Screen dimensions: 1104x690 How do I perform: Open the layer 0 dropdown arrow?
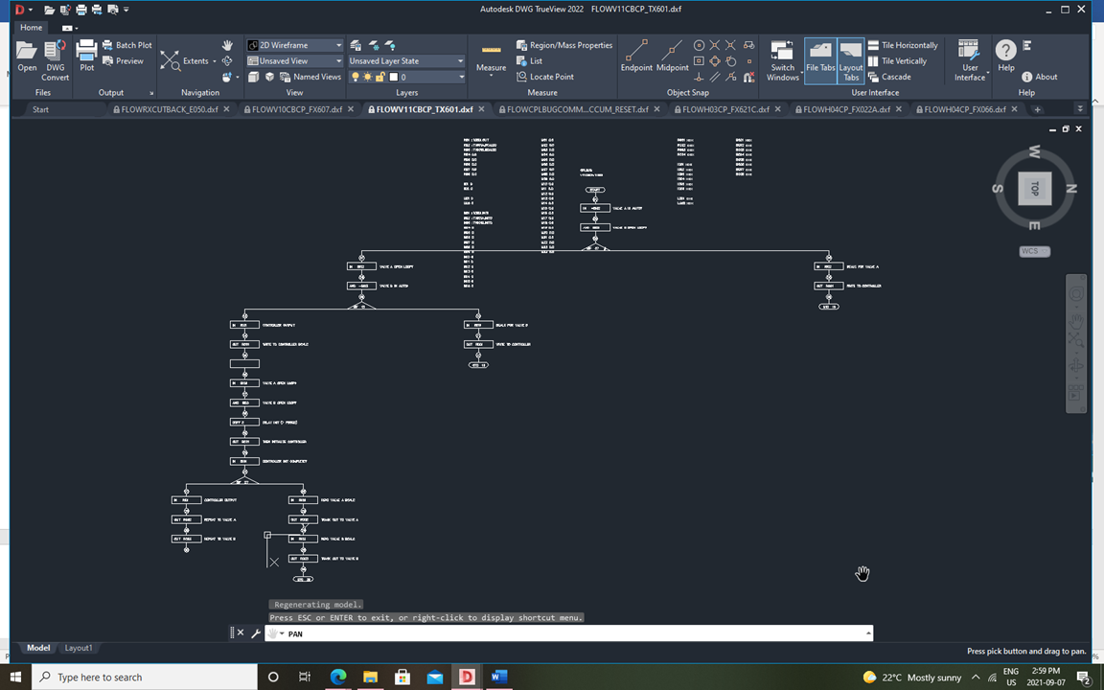(461, 77)
